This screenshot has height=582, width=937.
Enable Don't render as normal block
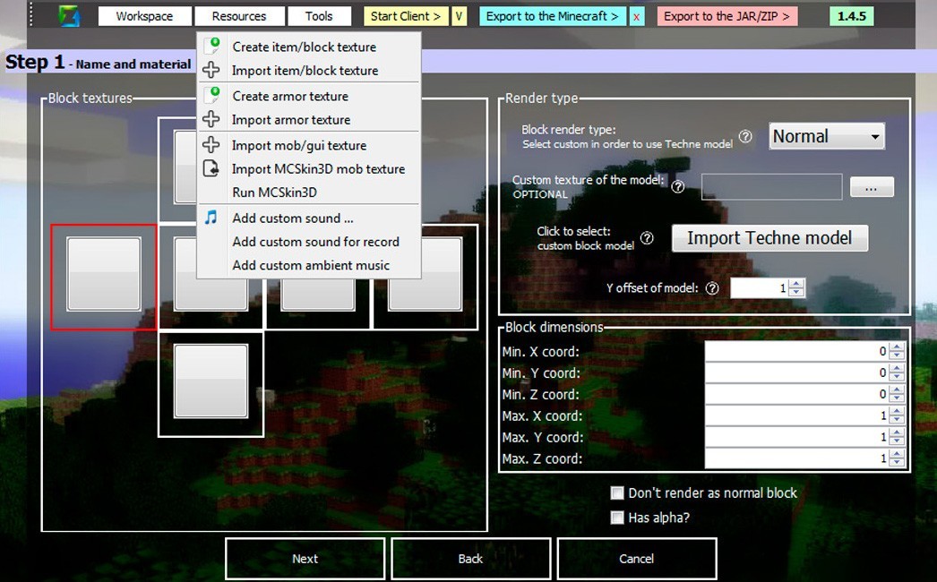click(616, 492)
